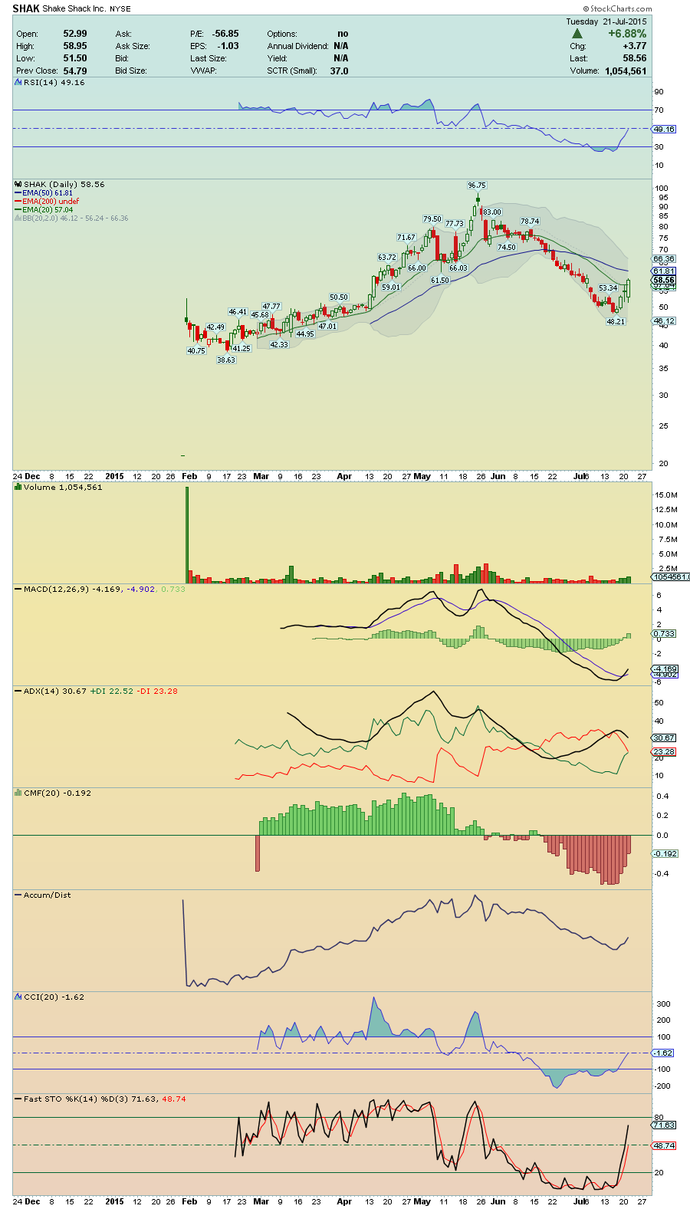Click the EMA(200) undef legend entry

[x=47, y=201]
